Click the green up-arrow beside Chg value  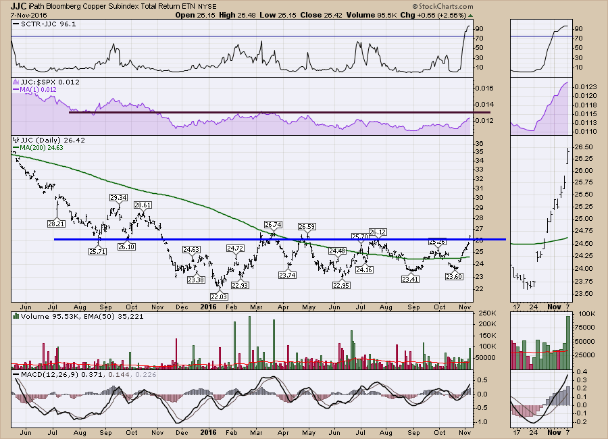point(470,16)
